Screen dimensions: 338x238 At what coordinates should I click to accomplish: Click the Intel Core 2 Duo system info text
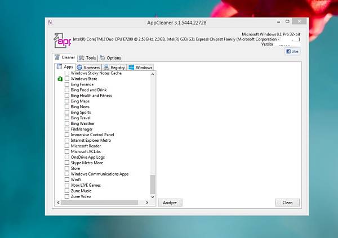coord(186,39)
